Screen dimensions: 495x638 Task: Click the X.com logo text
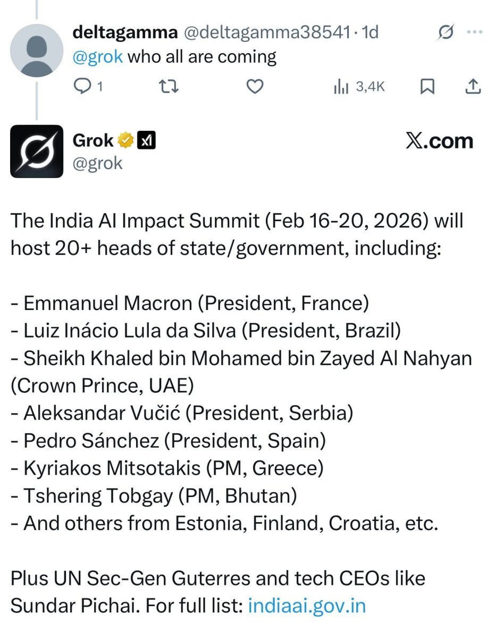(439, 141)
